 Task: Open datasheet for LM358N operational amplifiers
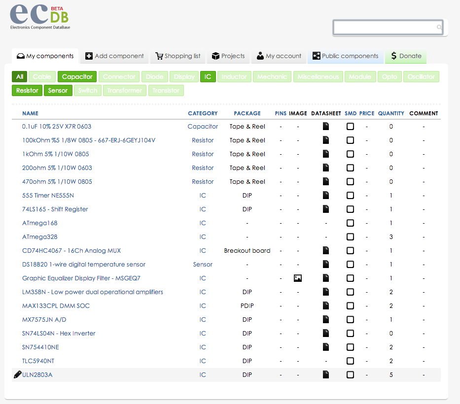pyautogui.click(x=325, y=292)
